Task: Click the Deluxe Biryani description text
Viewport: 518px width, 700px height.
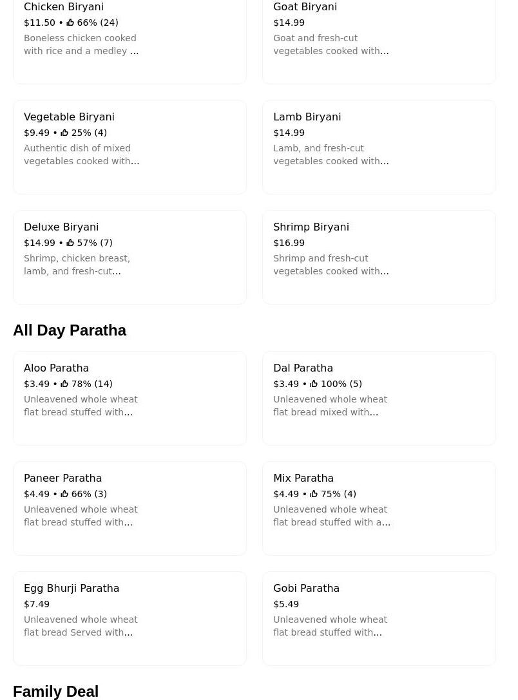Action: point(77,265)
